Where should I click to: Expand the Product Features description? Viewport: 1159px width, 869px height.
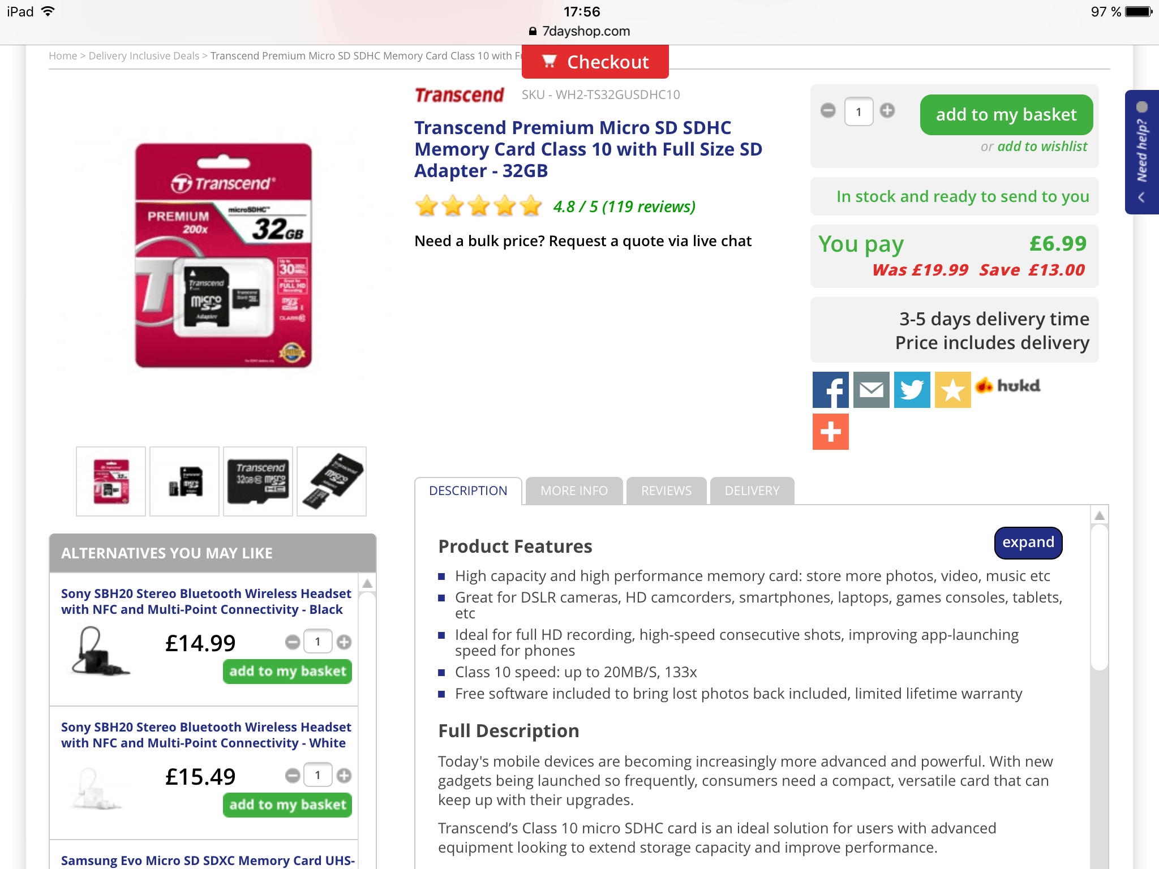click(1028, 543)
